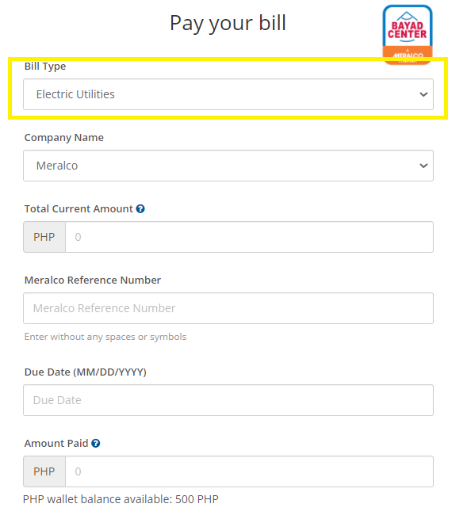This screenshot has height=519, width=452.
Task: Focus the Amount Paid input field
Action: 249,471
